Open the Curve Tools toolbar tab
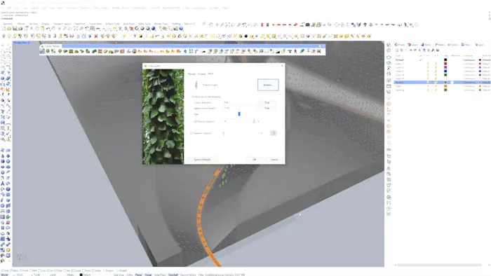Image resolution: width=491 pixels, height=276 pixels. coord(95,24)
